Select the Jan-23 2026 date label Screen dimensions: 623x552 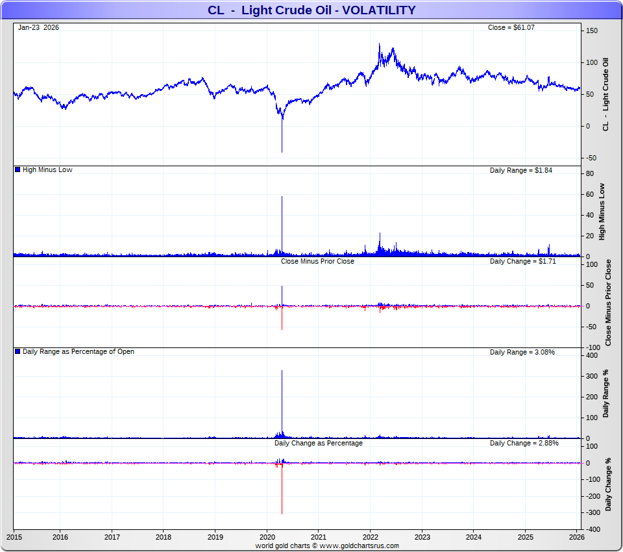click(x=38, y=27)
